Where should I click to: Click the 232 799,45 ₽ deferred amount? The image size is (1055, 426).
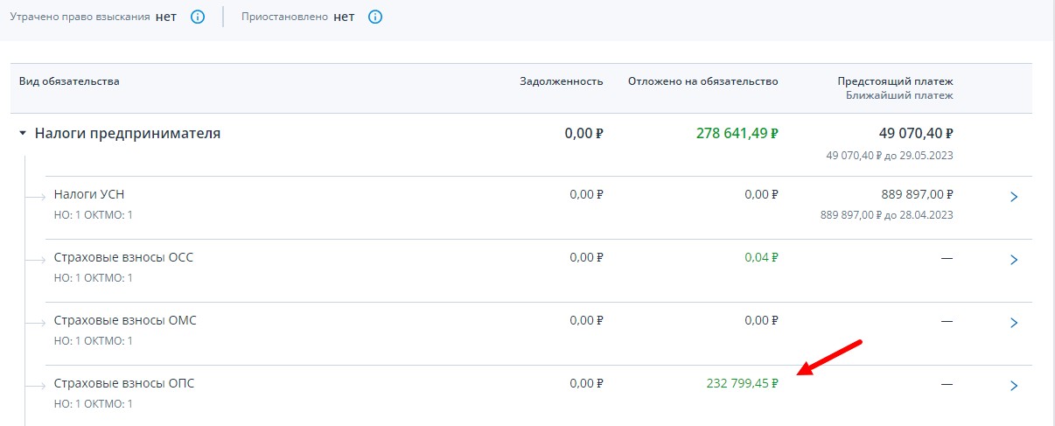[x=742, y=383]
